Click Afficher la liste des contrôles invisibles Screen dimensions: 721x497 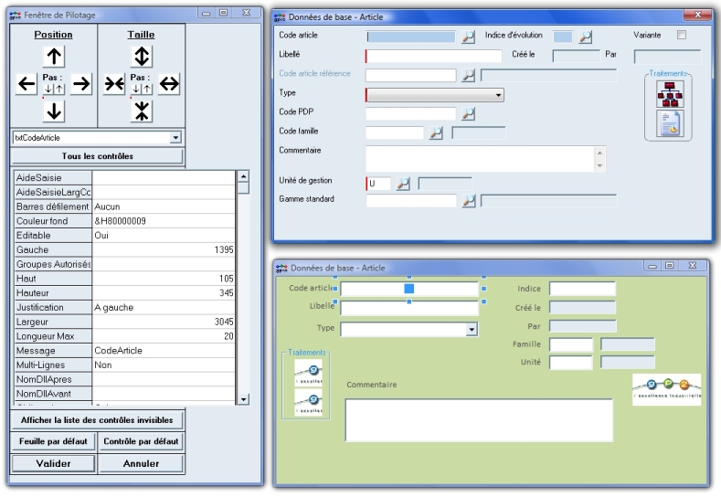[97, 420]
